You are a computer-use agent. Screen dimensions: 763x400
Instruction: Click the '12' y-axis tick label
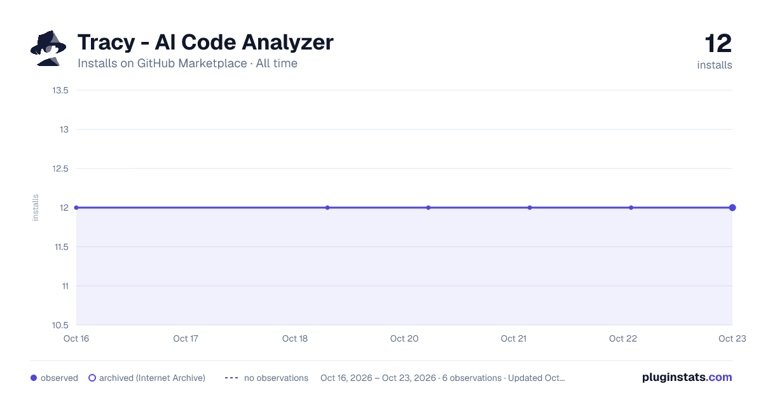(64, 208)
